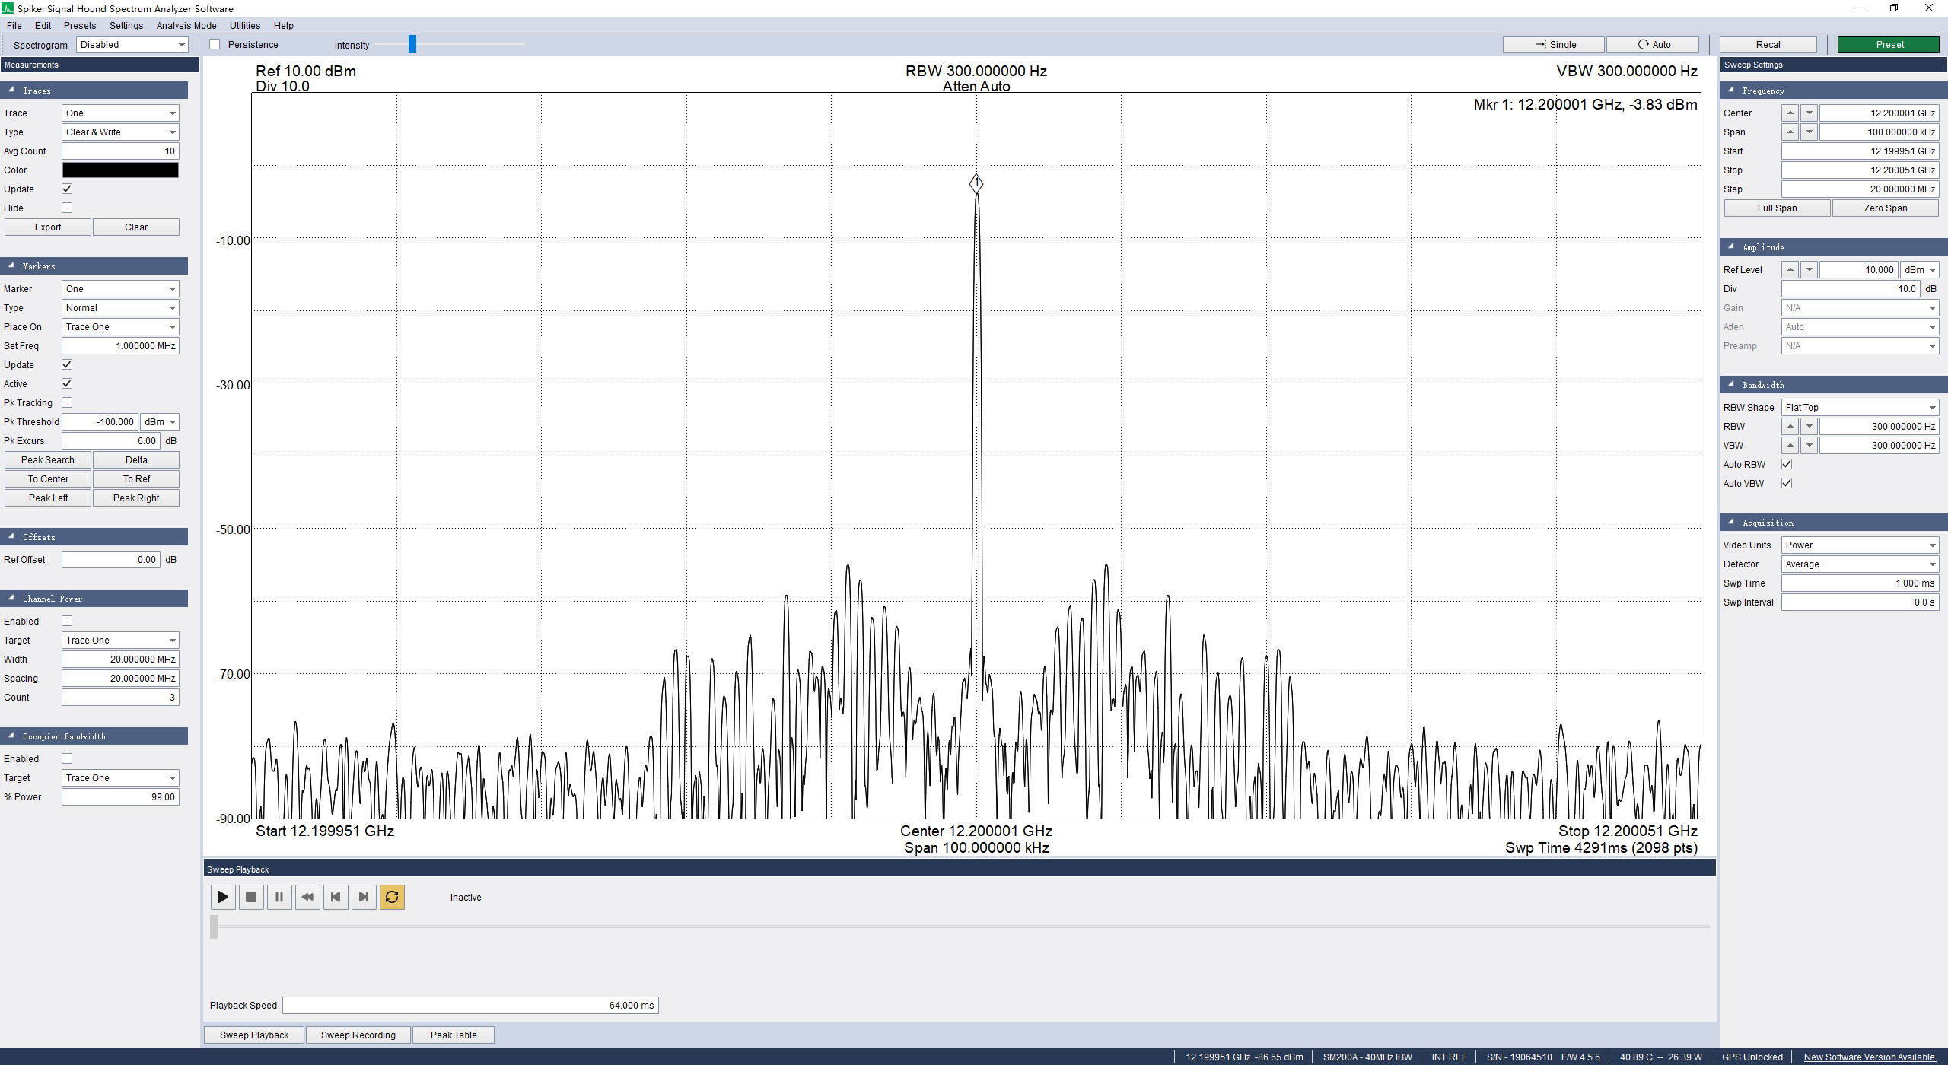This screenshot has height=1065, width=1948.
Task: Open the Spectrogram dropdown
Action: click(x=132, y=45)
